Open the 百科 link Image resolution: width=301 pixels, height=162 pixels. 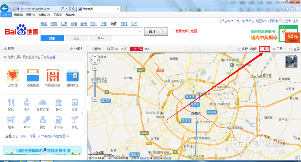point(124,24)
